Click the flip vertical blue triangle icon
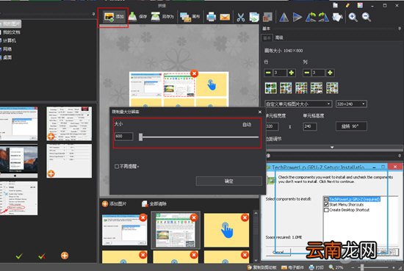This screenshot has width=404, height=271. coord(297,18)
